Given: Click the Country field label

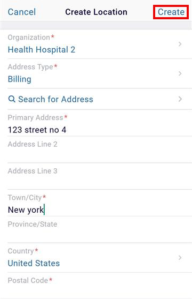Looking at the screenshot, I should coord(21,251).
